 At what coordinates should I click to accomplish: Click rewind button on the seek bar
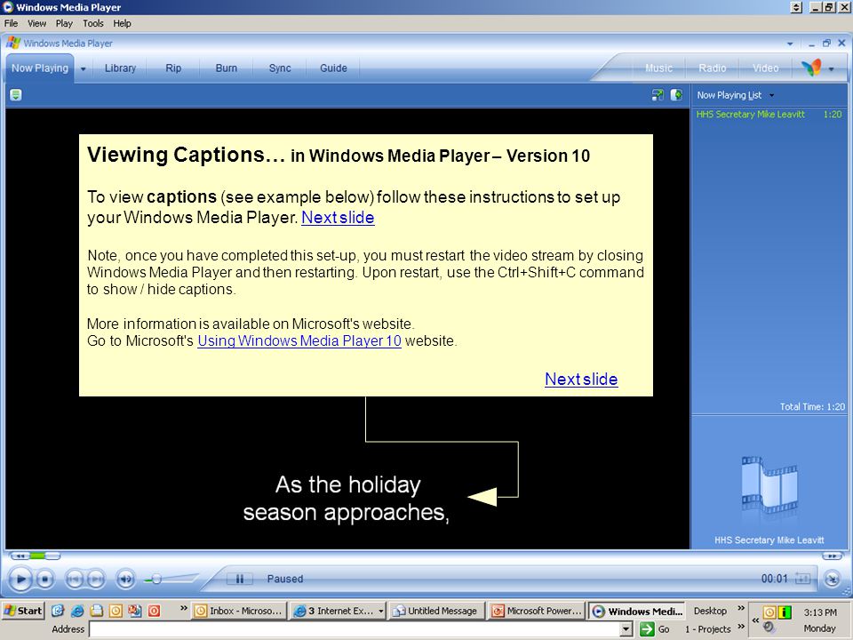(20, 556)
